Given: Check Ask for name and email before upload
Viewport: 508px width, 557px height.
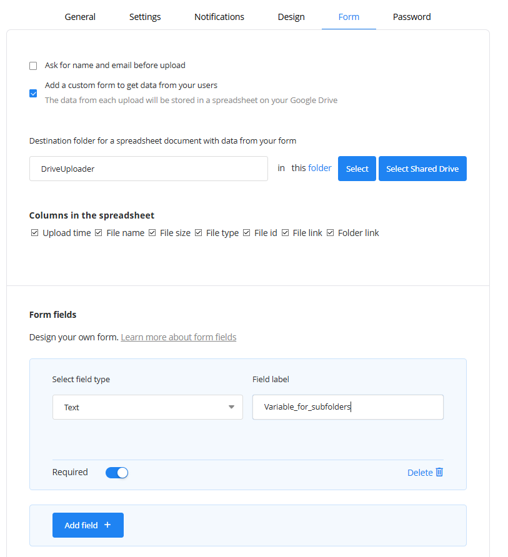Looking at the screenshot, I should point(33,66).
